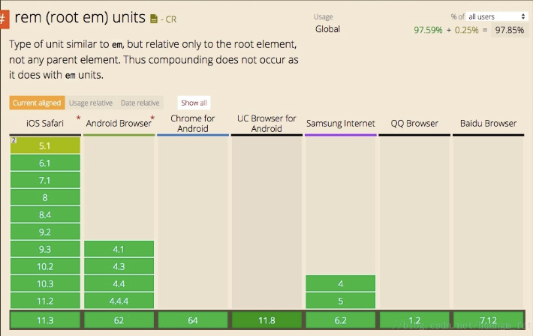Click the red asterisk next to Android Browser
533x336 pixels.
[152, 118]
